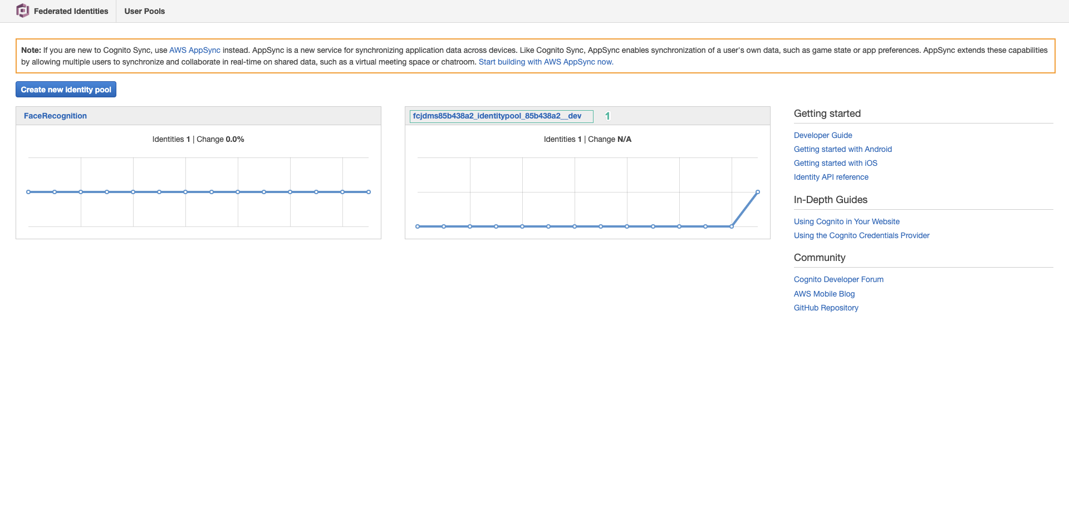1069x513 pixels.
Task: Open Getting started with iOS
Action: click(835, 163)
